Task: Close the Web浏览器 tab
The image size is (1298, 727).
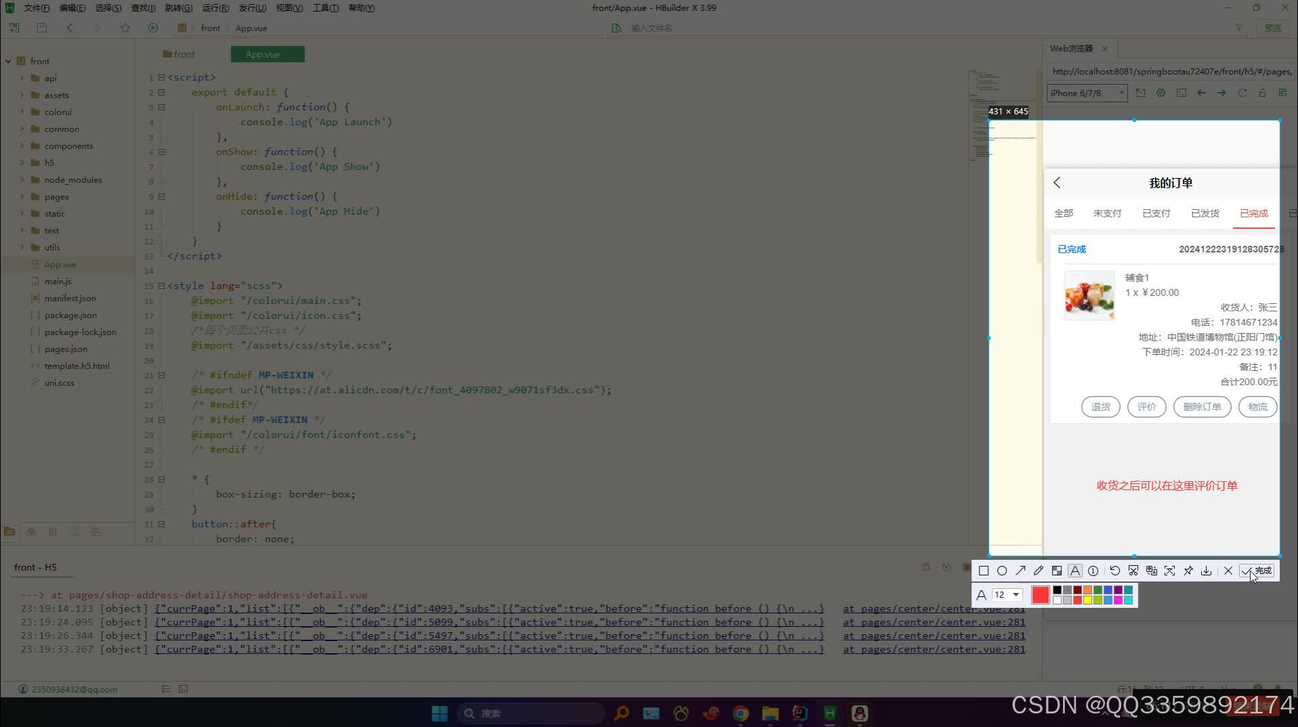Action: point(1105,49)
